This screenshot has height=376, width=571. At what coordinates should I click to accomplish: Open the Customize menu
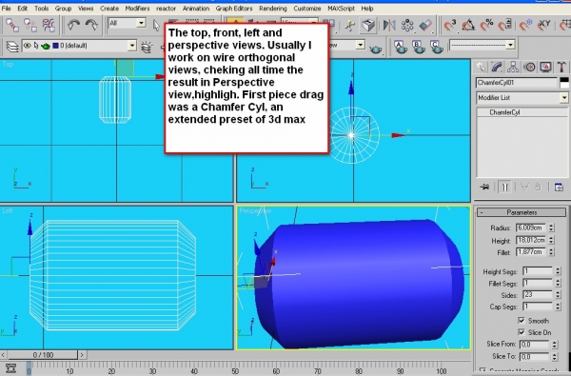(307, 8)
